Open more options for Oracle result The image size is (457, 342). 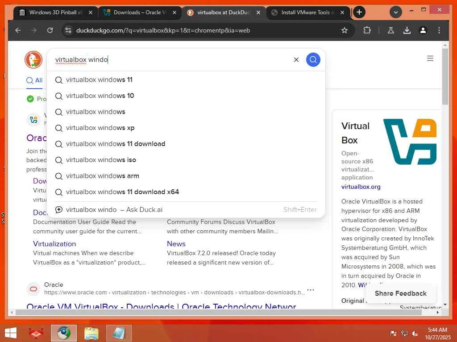pos(311,289)
